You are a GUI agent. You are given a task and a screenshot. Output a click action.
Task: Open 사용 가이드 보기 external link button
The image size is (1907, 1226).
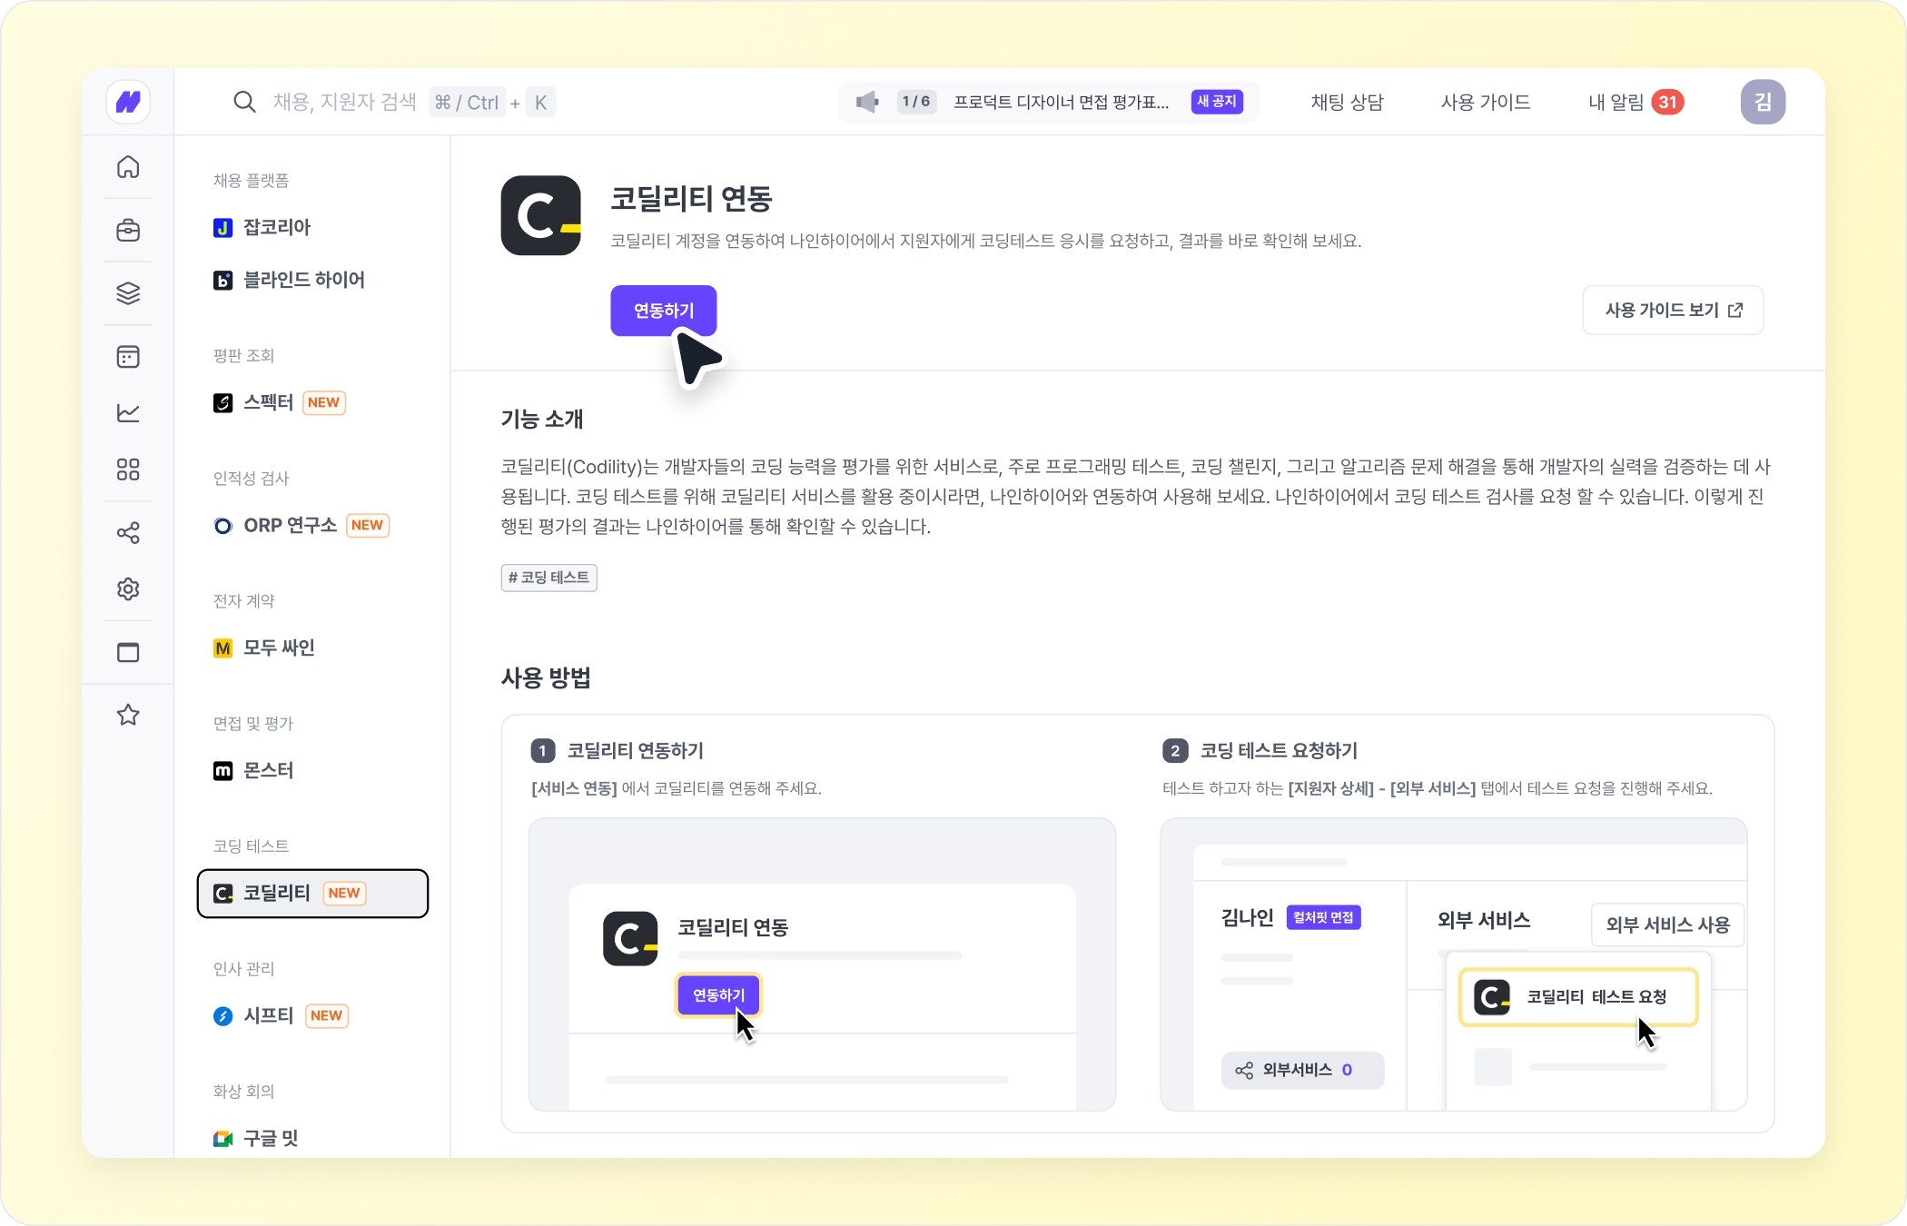click(1673, 311)
